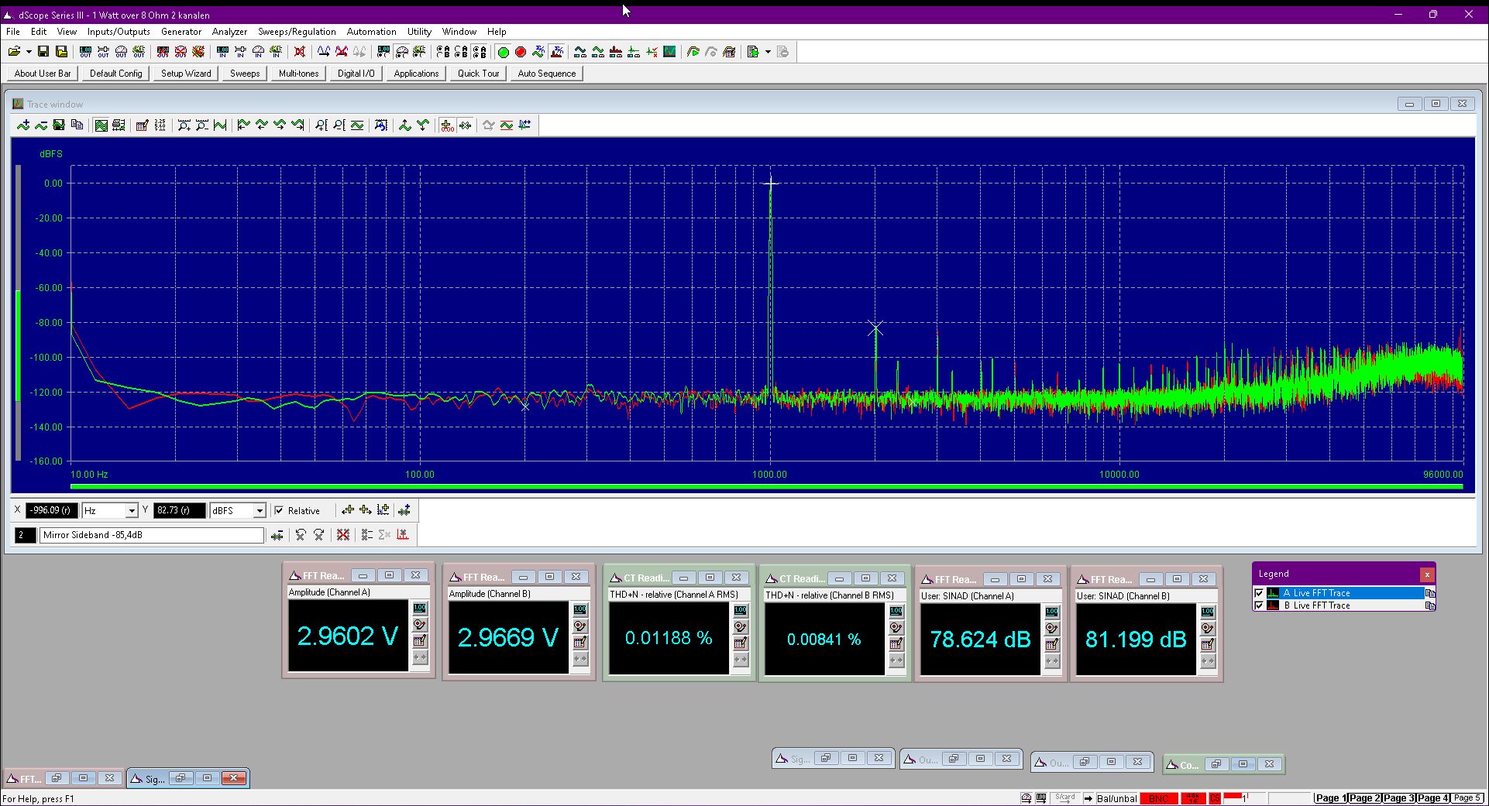Switch to Page 5 in status bar

click(x=1467, y=798)
